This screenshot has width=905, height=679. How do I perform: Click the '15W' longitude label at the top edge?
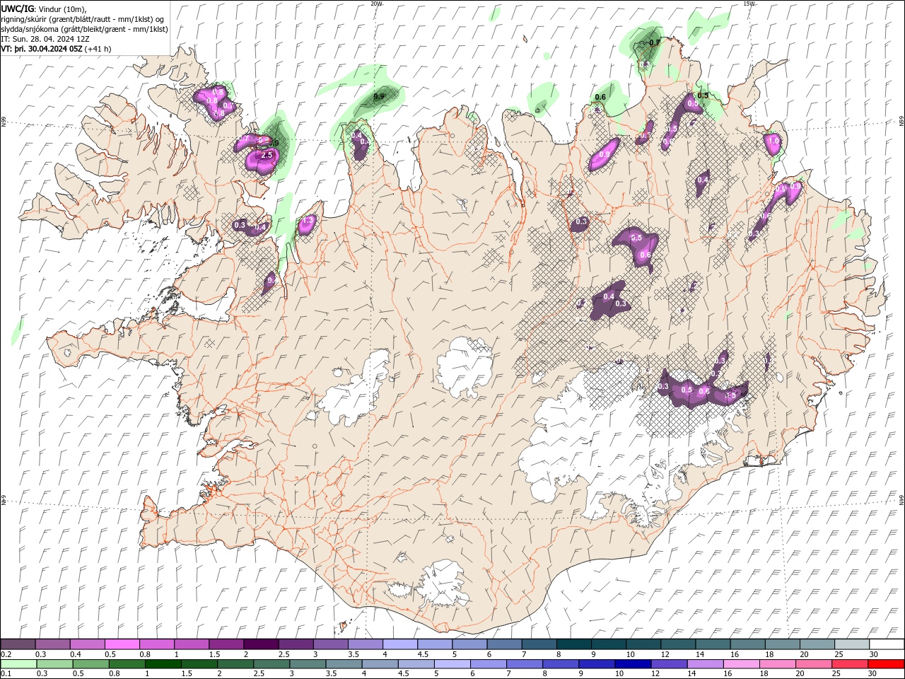point(749,4)
